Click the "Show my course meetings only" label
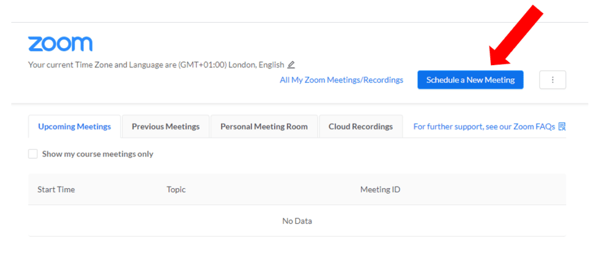This screenshot has height=258, width=596. click(x=98, y=154)
